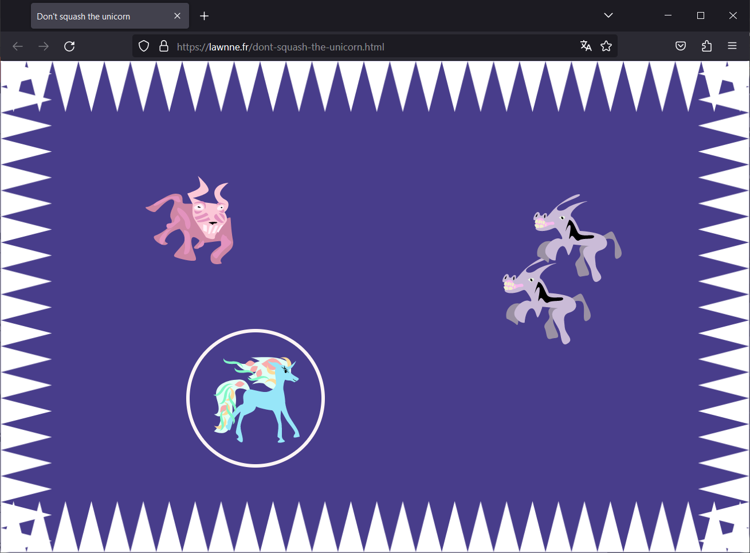
Task: Click the blue unicorn in circle
Action: (x=256, y=398)
